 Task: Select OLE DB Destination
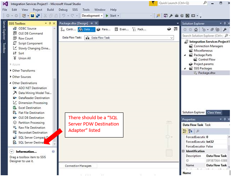(31, 118)
